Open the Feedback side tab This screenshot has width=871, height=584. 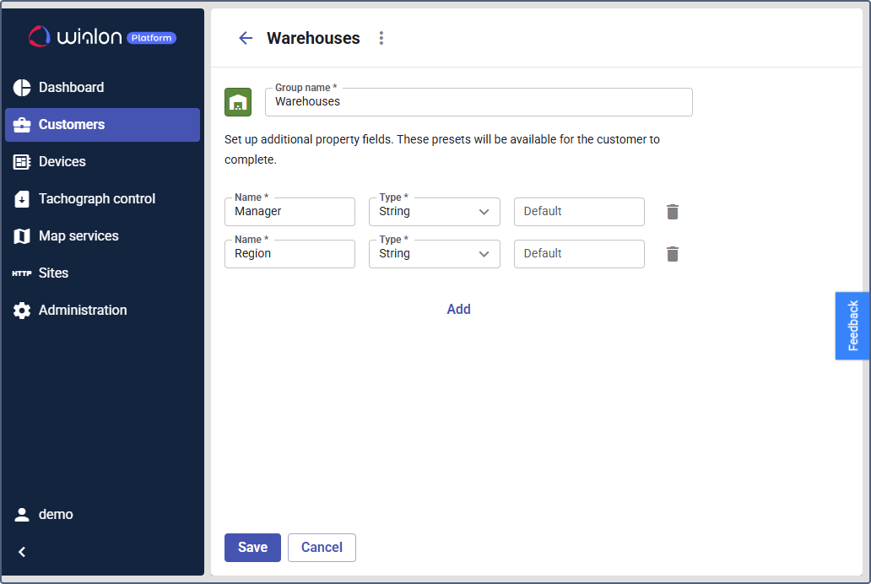pyautogui.click(x=852, y=326)
